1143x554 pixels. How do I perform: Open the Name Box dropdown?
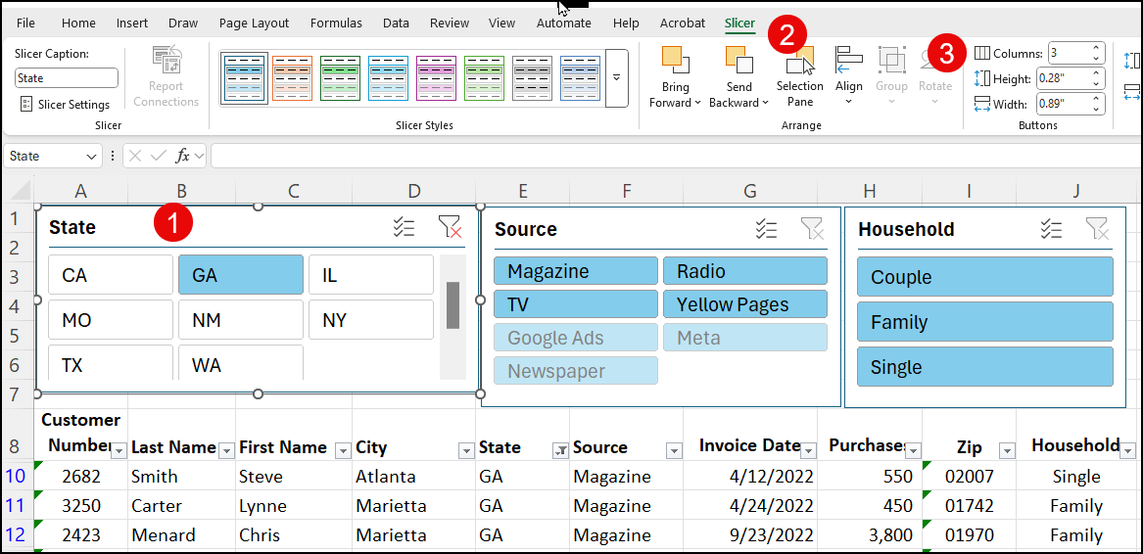click(91, 156)
